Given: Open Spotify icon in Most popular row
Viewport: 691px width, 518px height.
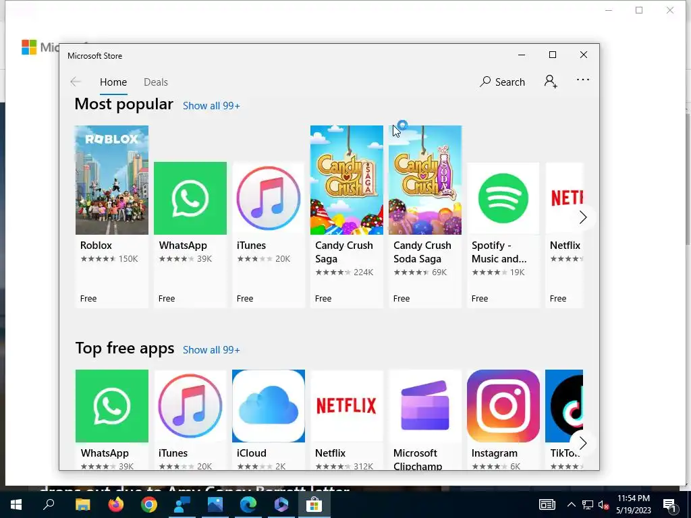Looking at the screenshot, I should (503, 198).
